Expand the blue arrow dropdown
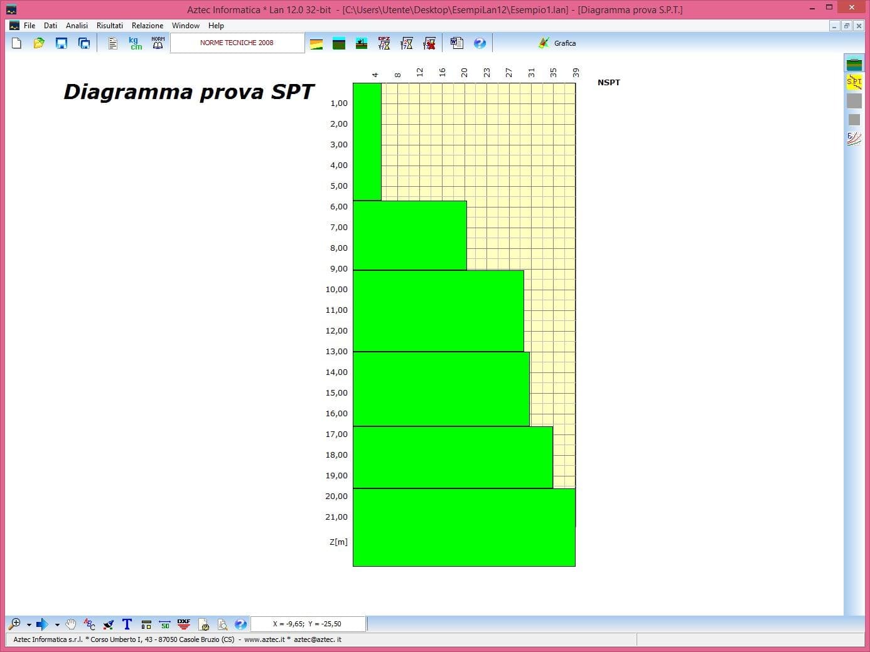The height and width of the screenshot is (652, 870). tap(57, 624)
